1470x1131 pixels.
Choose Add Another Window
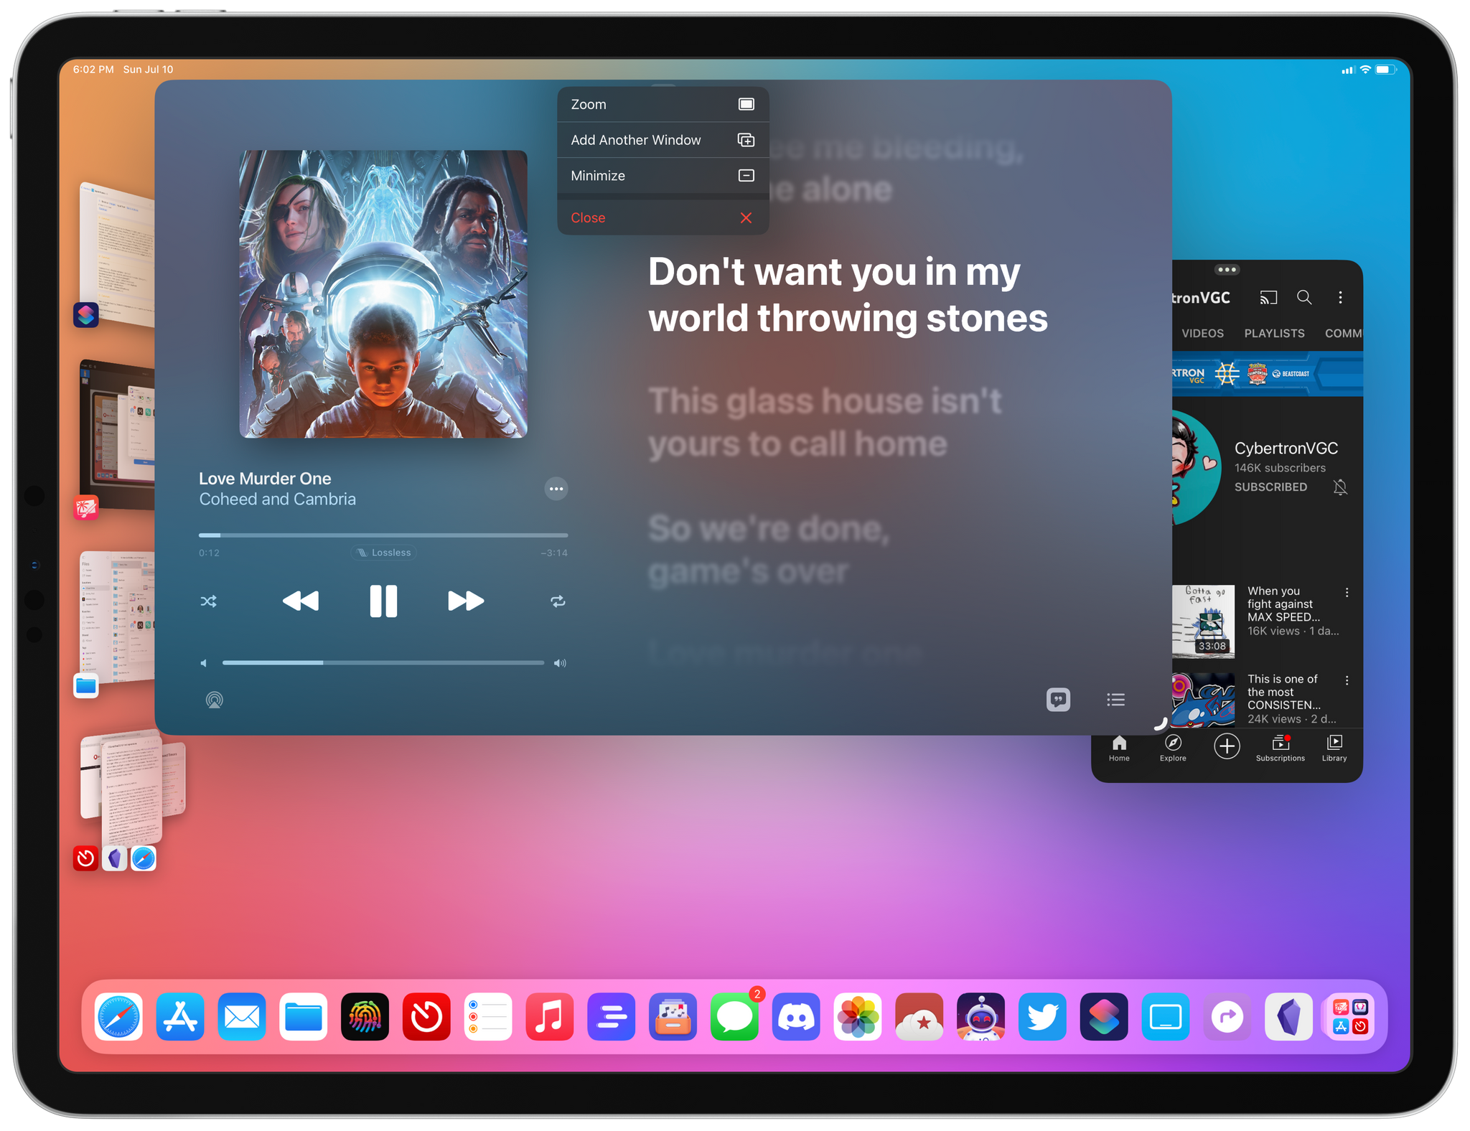click(x=663, y=140)
